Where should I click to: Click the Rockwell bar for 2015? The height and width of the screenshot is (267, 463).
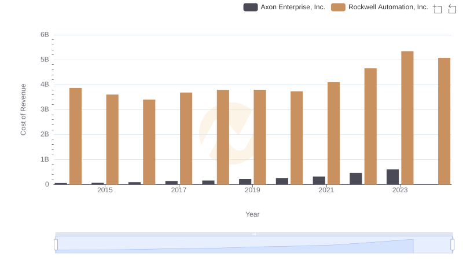[x=112, y=140]
